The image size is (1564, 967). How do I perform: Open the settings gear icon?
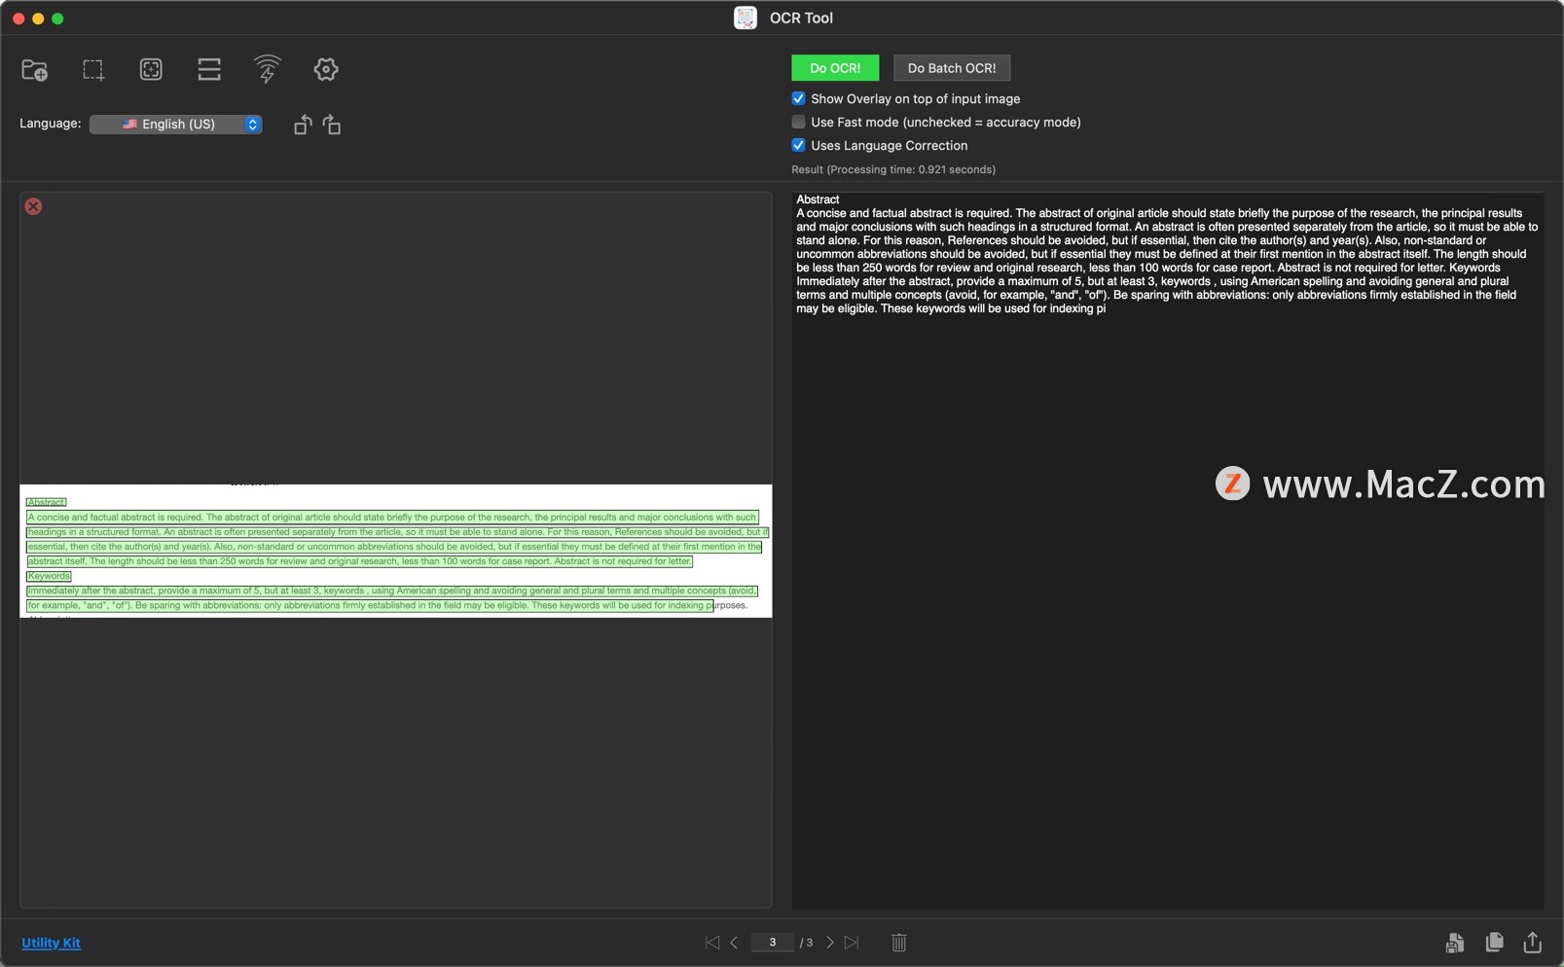[326, 69]
